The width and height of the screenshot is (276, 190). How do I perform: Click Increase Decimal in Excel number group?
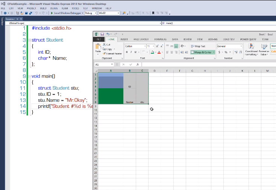coord(236,52)
